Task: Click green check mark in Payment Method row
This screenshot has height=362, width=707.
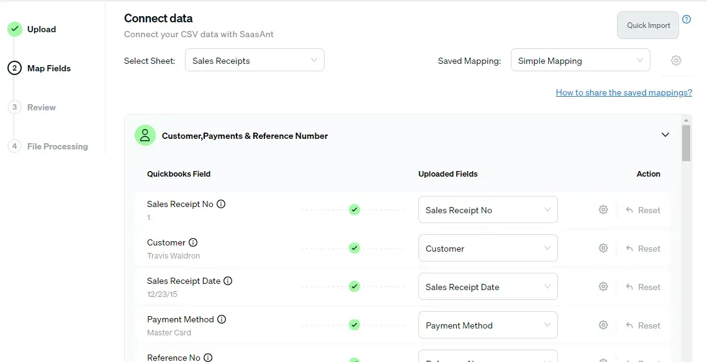Action: click(354, 325)
